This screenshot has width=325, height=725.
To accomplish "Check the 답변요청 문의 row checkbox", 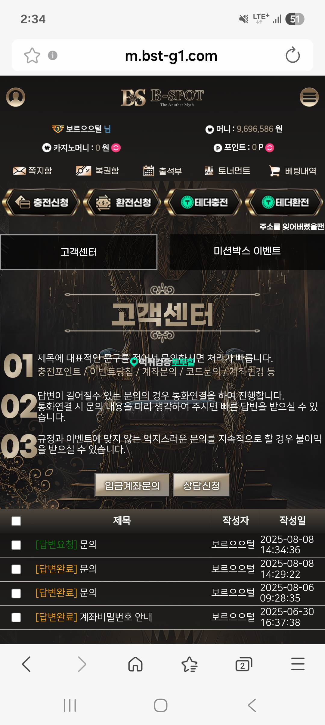I will coord(16,545).
